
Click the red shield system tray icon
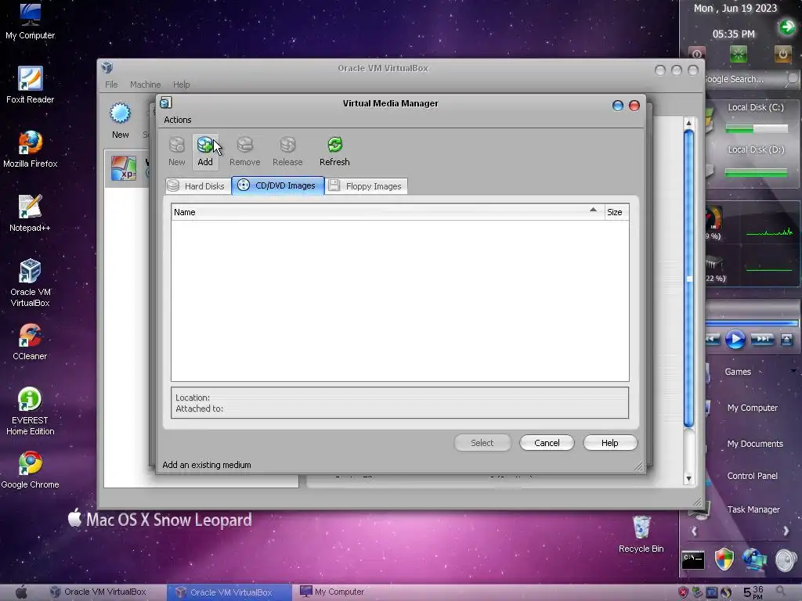click(x=683, y=592)
